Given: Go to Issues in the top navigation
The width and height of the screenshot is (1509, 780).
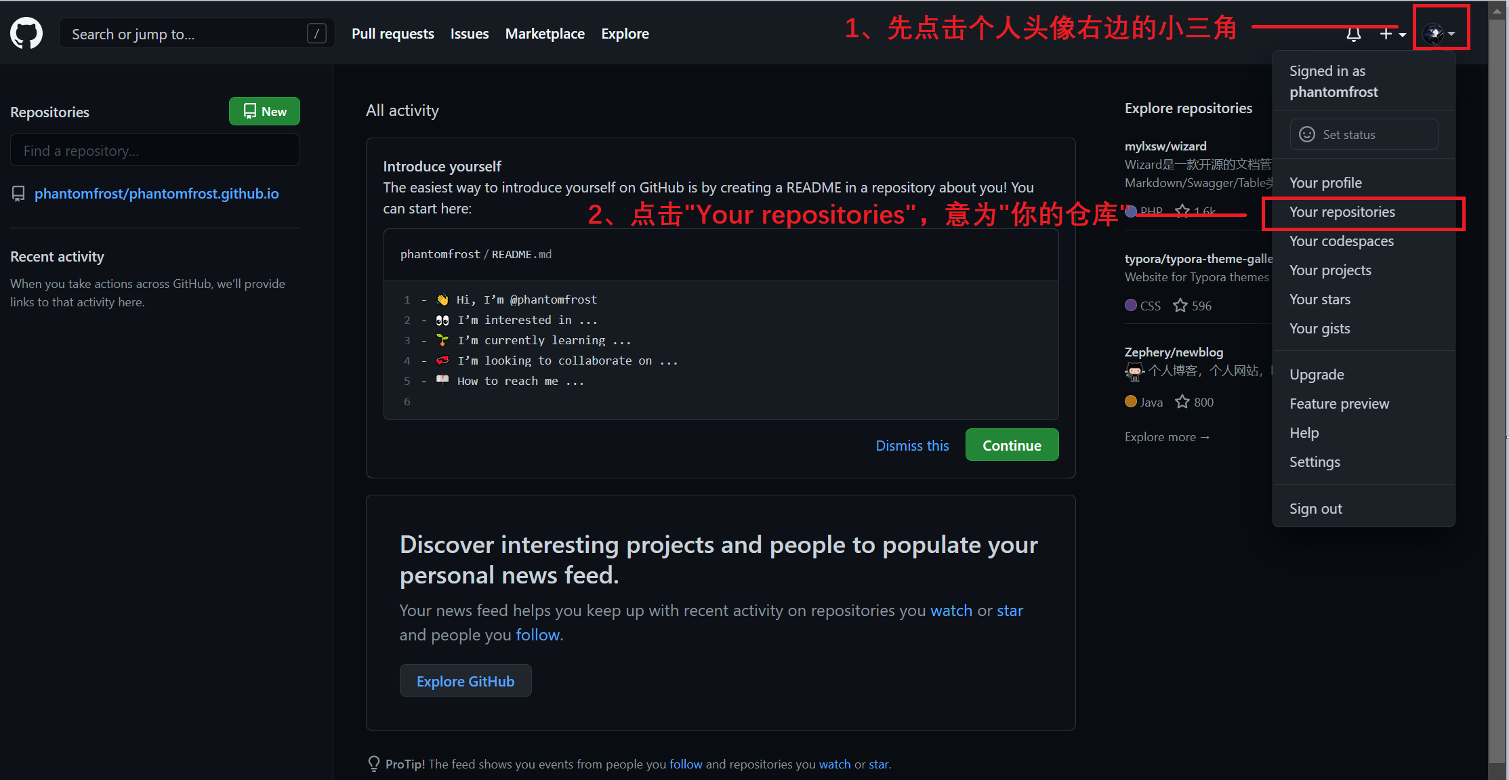Looking at the screenshot, I should [470, 33].
